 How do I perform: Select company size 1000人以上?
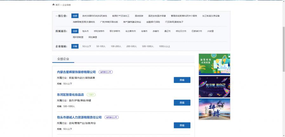pyautogui.click(x=164, y=46)
